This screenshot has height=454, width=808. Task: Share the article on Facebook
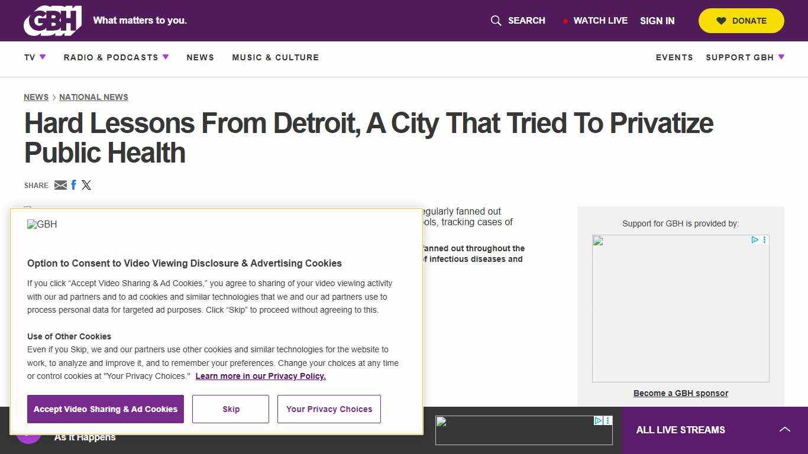click(x=73, y=184)
